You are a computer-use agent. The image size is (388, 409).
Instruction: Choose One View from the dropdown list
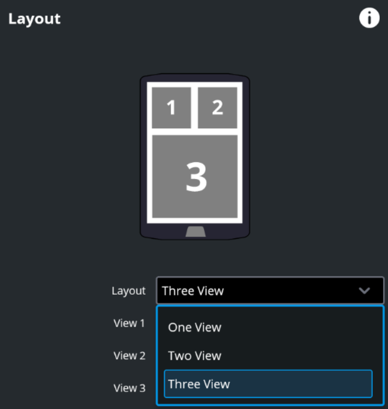[x=195, y=327]
